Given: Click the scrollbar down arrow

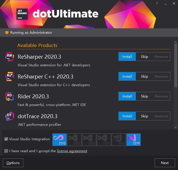Looking at the screenshot, I should tap(176, 127).
